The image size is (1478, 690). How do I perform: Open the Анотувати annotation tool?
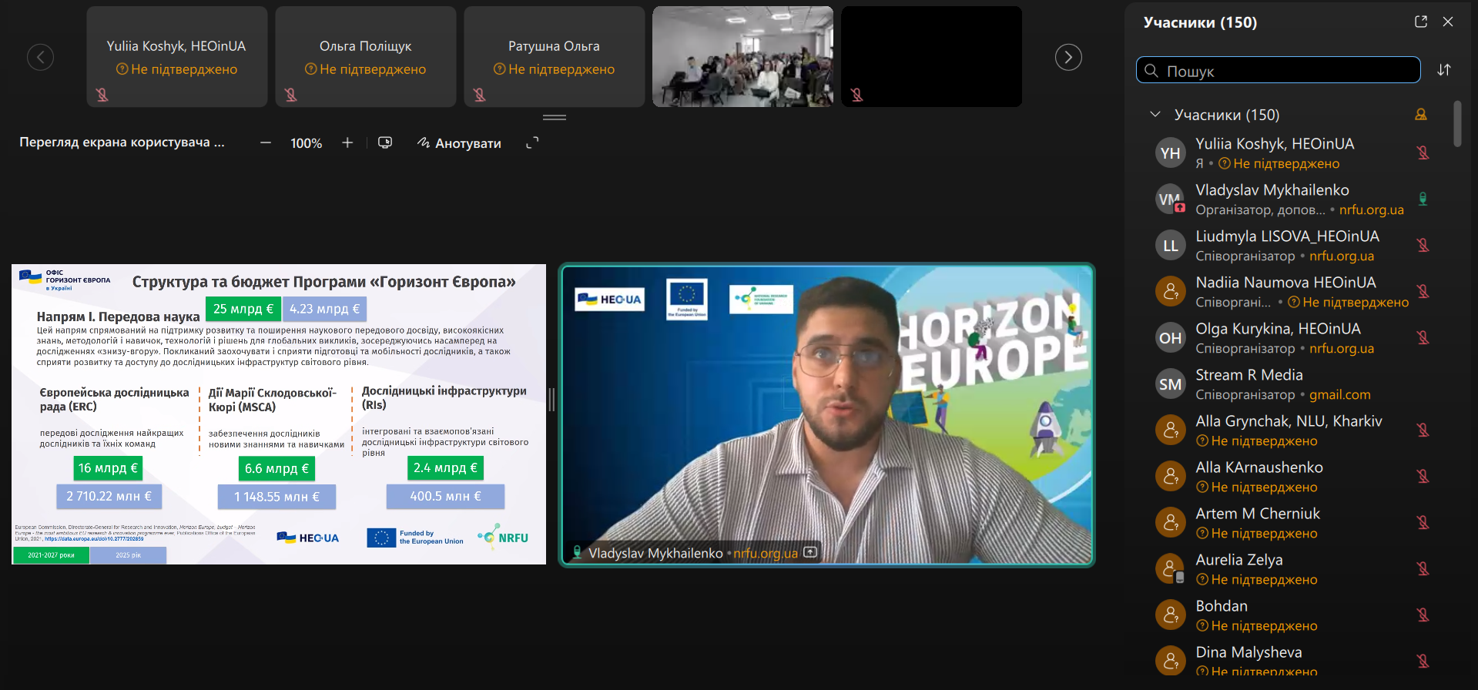459,143
